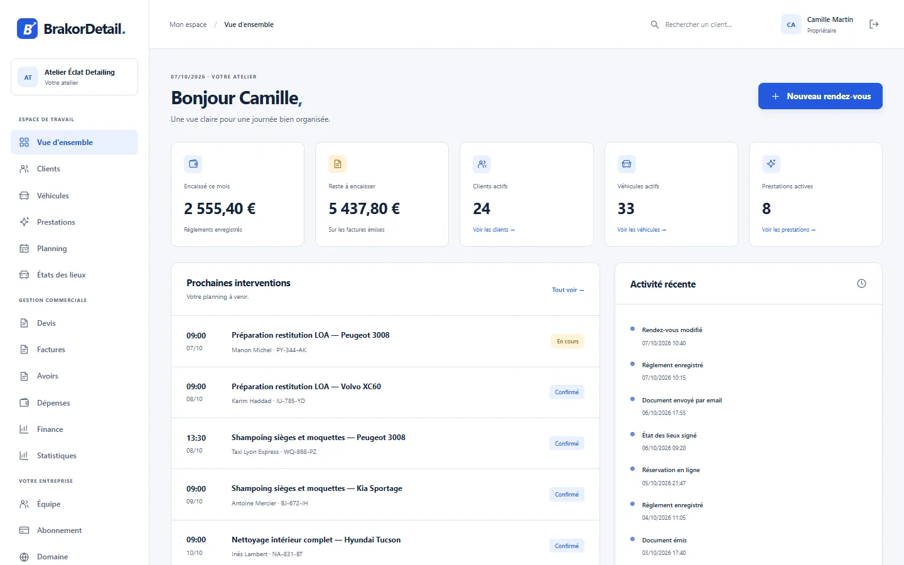
Task: Select Vue d'ensemble in the sidebar
Action: [x=74, y=143]
